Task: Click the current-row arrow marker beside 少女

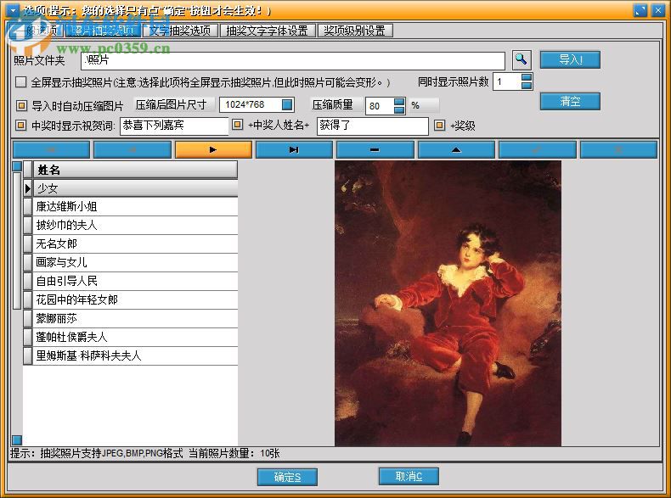Action: (x=28, y=188)
